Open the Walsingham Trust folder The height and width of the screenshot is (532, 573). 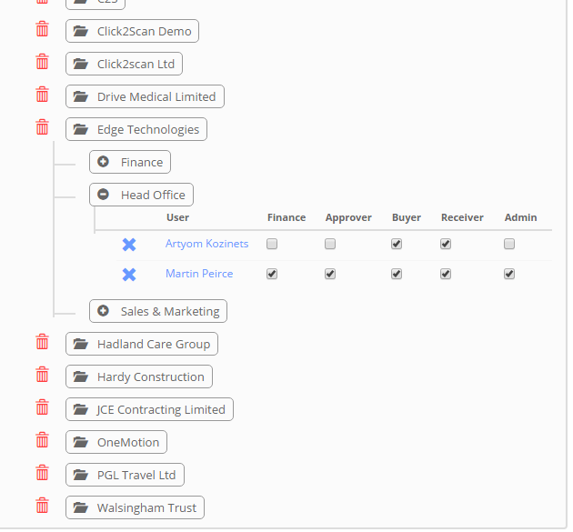(x=135, y=507)
